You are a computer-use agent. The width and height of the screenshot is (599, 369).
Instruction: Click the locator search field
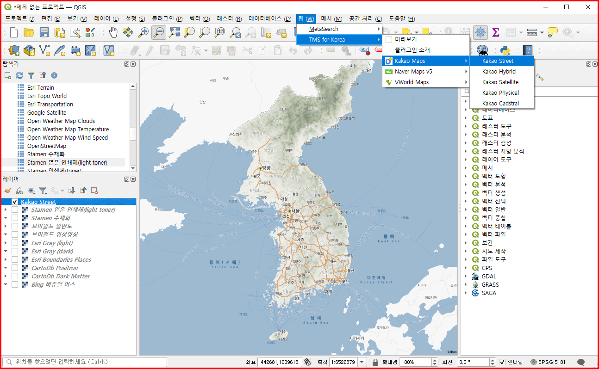(x=85, y=362)
